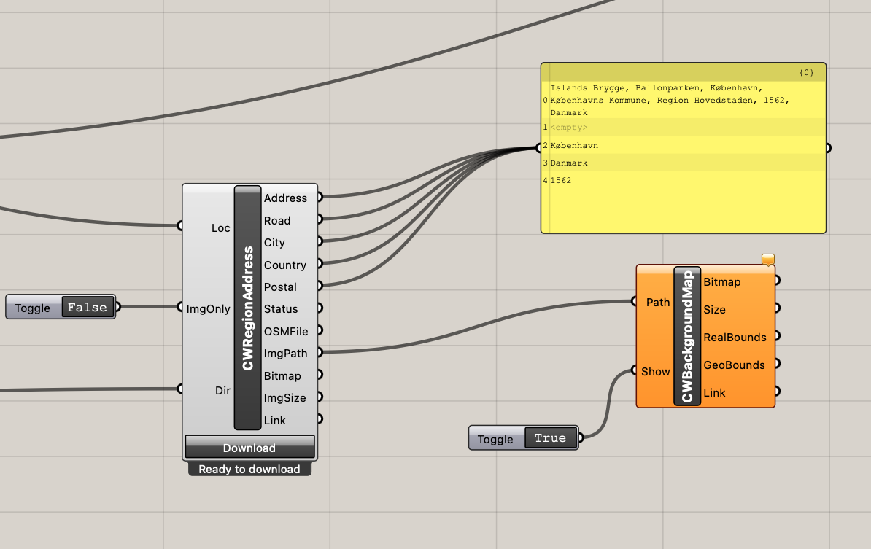
Task: Click the Show input on CWBackgroundMap
Action: [x=656, y=371]
